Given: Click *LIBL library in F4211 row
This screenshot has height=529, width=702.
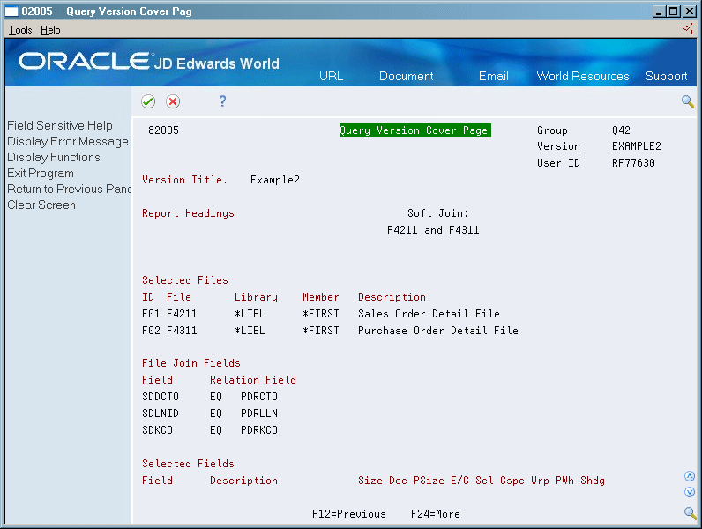Looking at the screenshot, I should (250, 314).
